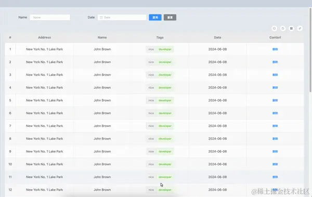This screenshot has height=197, width=312.
Task: Click the 2024-06-08 date in row 8
Action: 217,139
